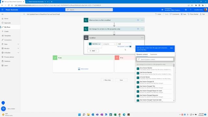Open the Ask a chatbot button
Image resolution: width=208 pixels, height=117 pixels.
pyautogui.click(x=4, y=109)
